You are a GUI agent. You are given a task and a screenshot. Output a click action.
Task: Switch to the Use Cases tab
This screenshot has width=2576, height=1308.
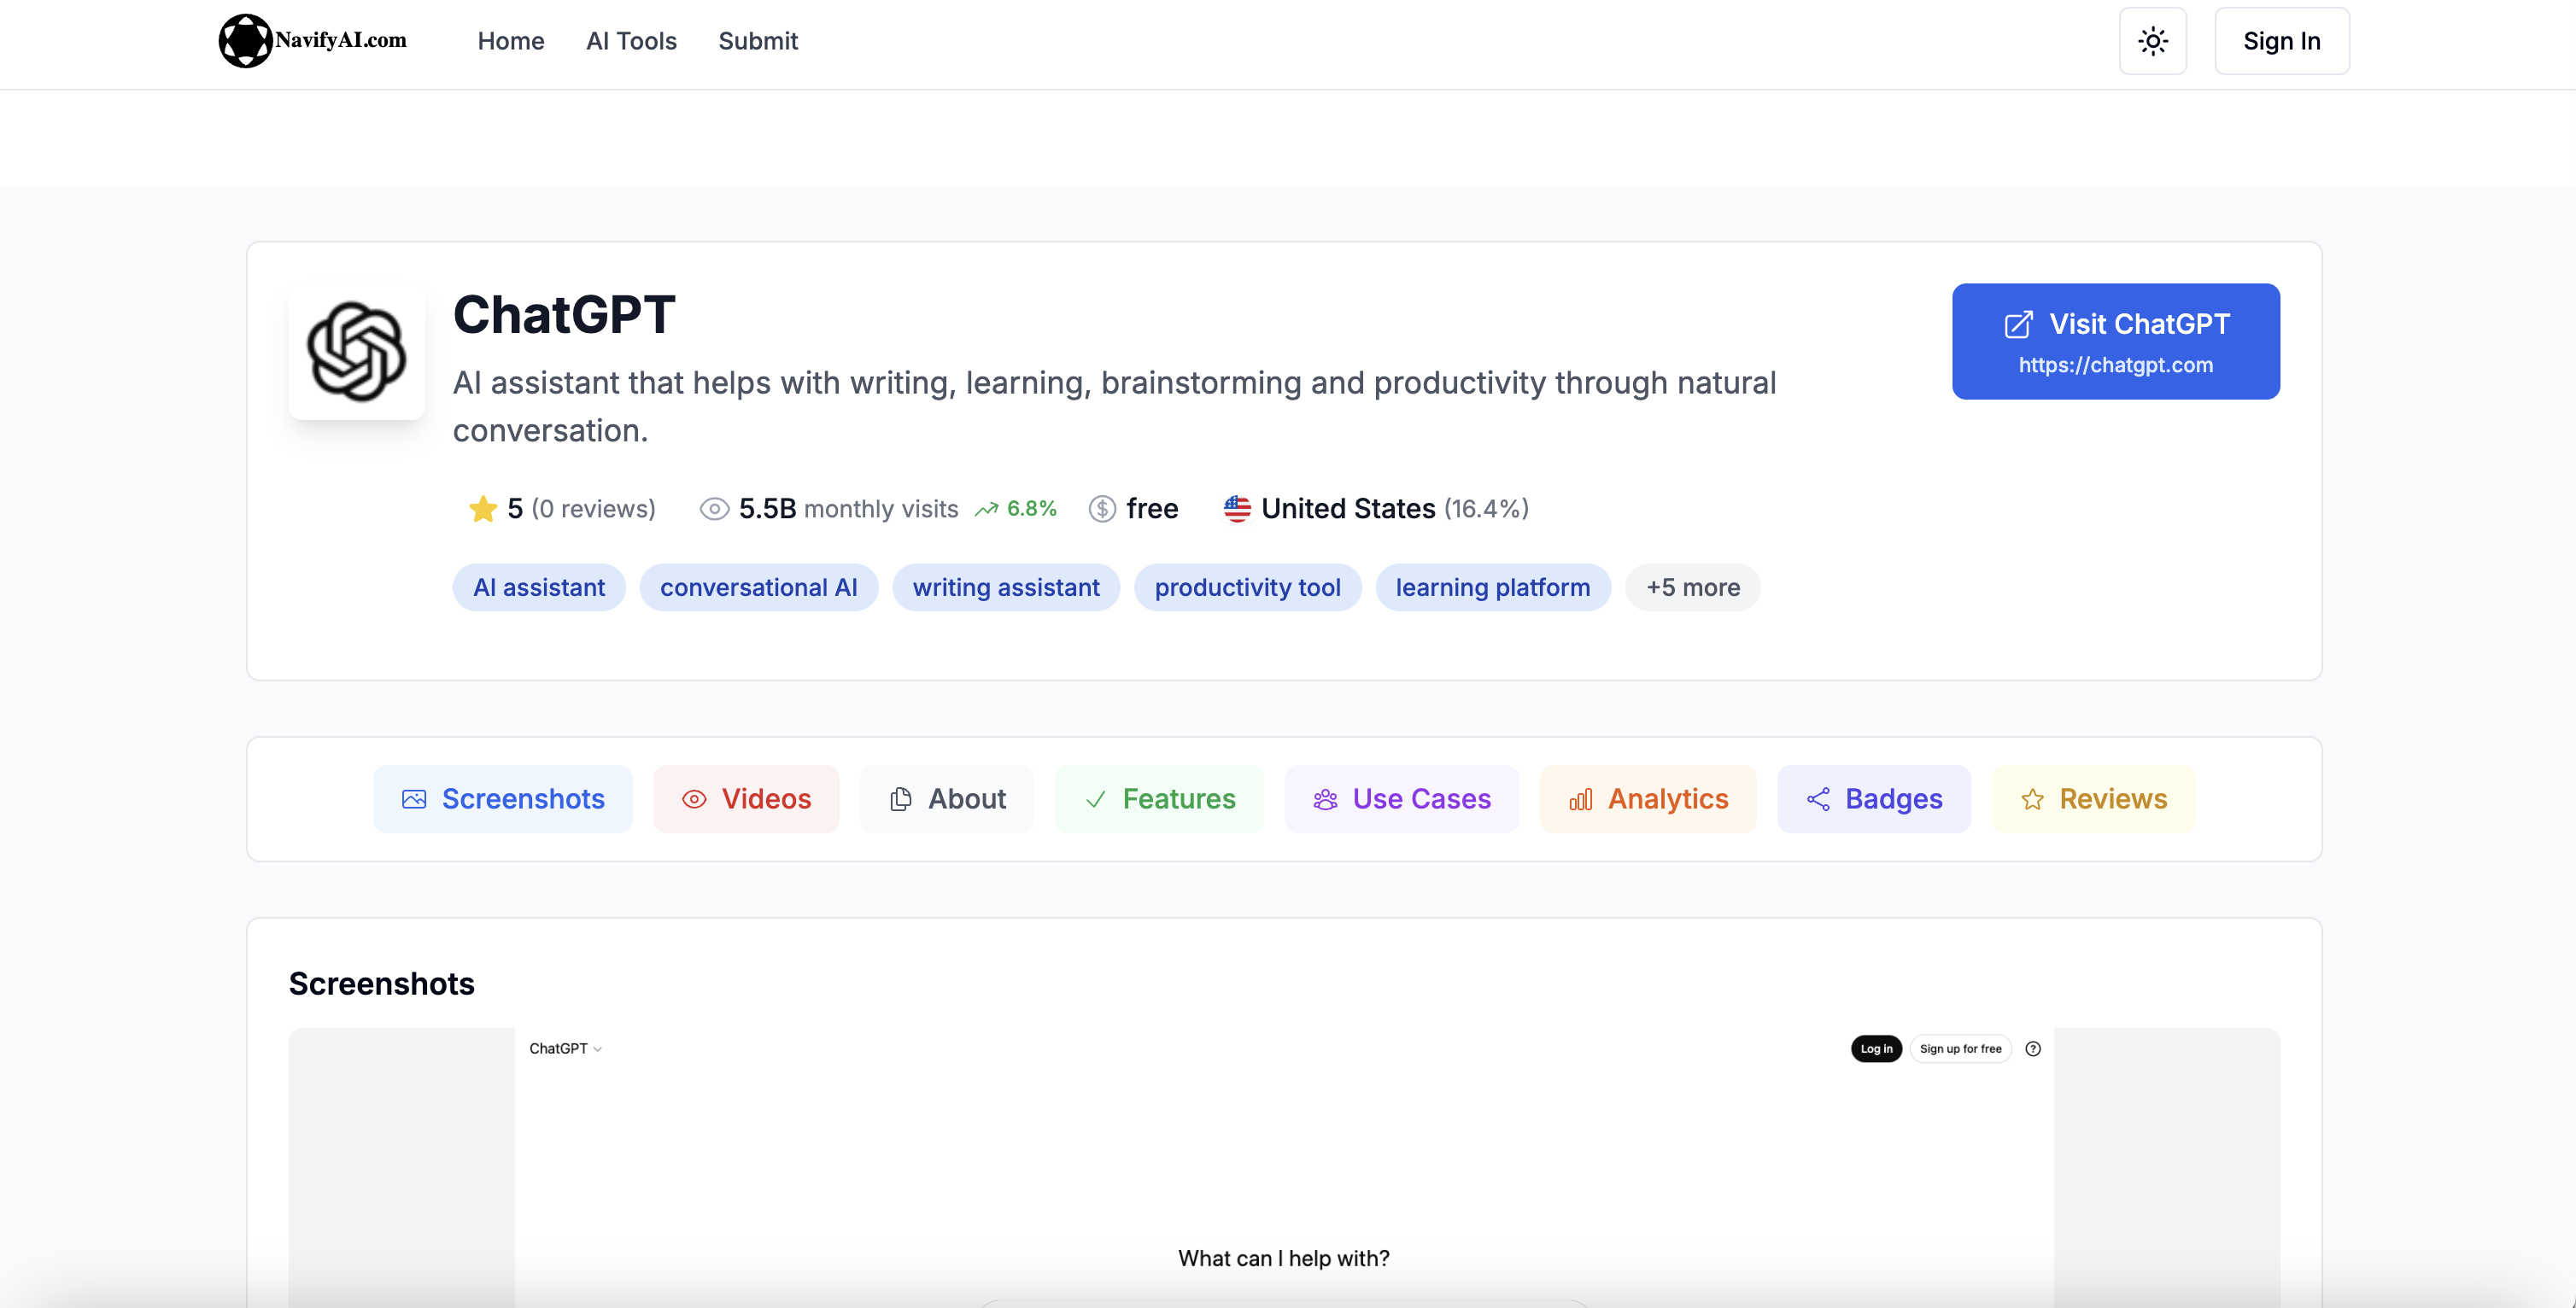point(1401,799)
